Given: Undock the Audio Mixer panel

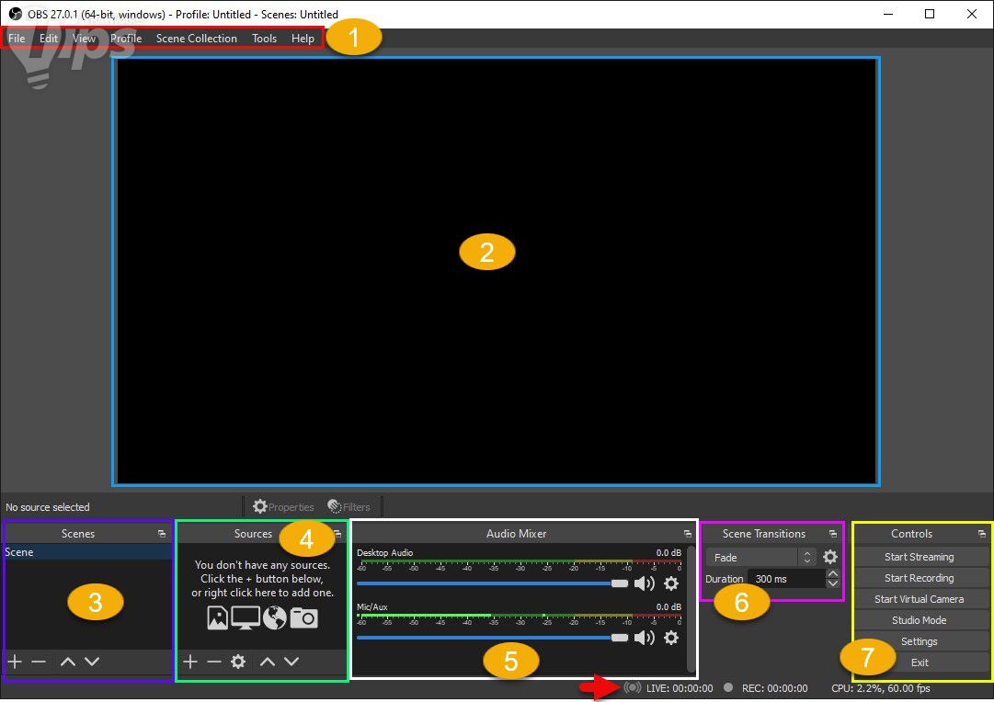Looking at the screenshot, I should click(687, 534).
